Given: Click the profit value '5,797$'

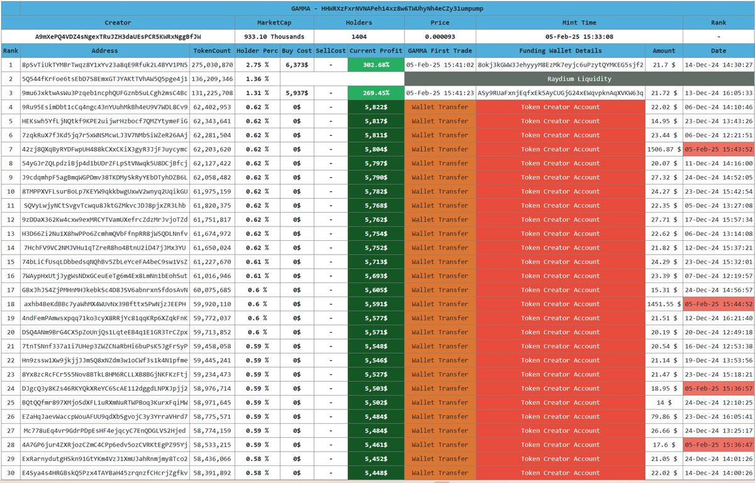Looking at the screenshot, I should [376, 164].
